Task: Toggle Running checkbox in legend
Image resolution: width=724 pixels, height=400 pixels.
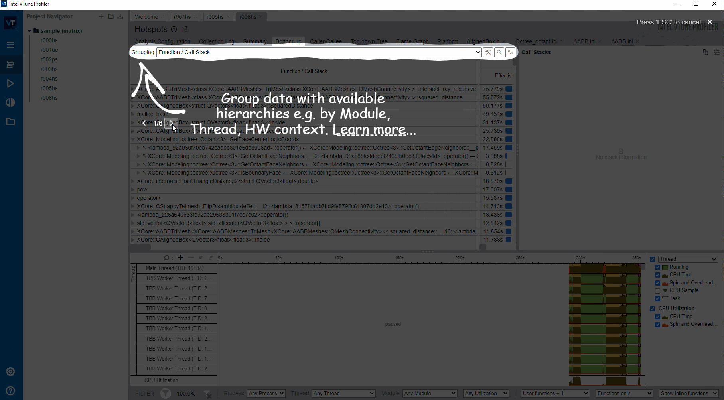Action: tap(657, 267)
